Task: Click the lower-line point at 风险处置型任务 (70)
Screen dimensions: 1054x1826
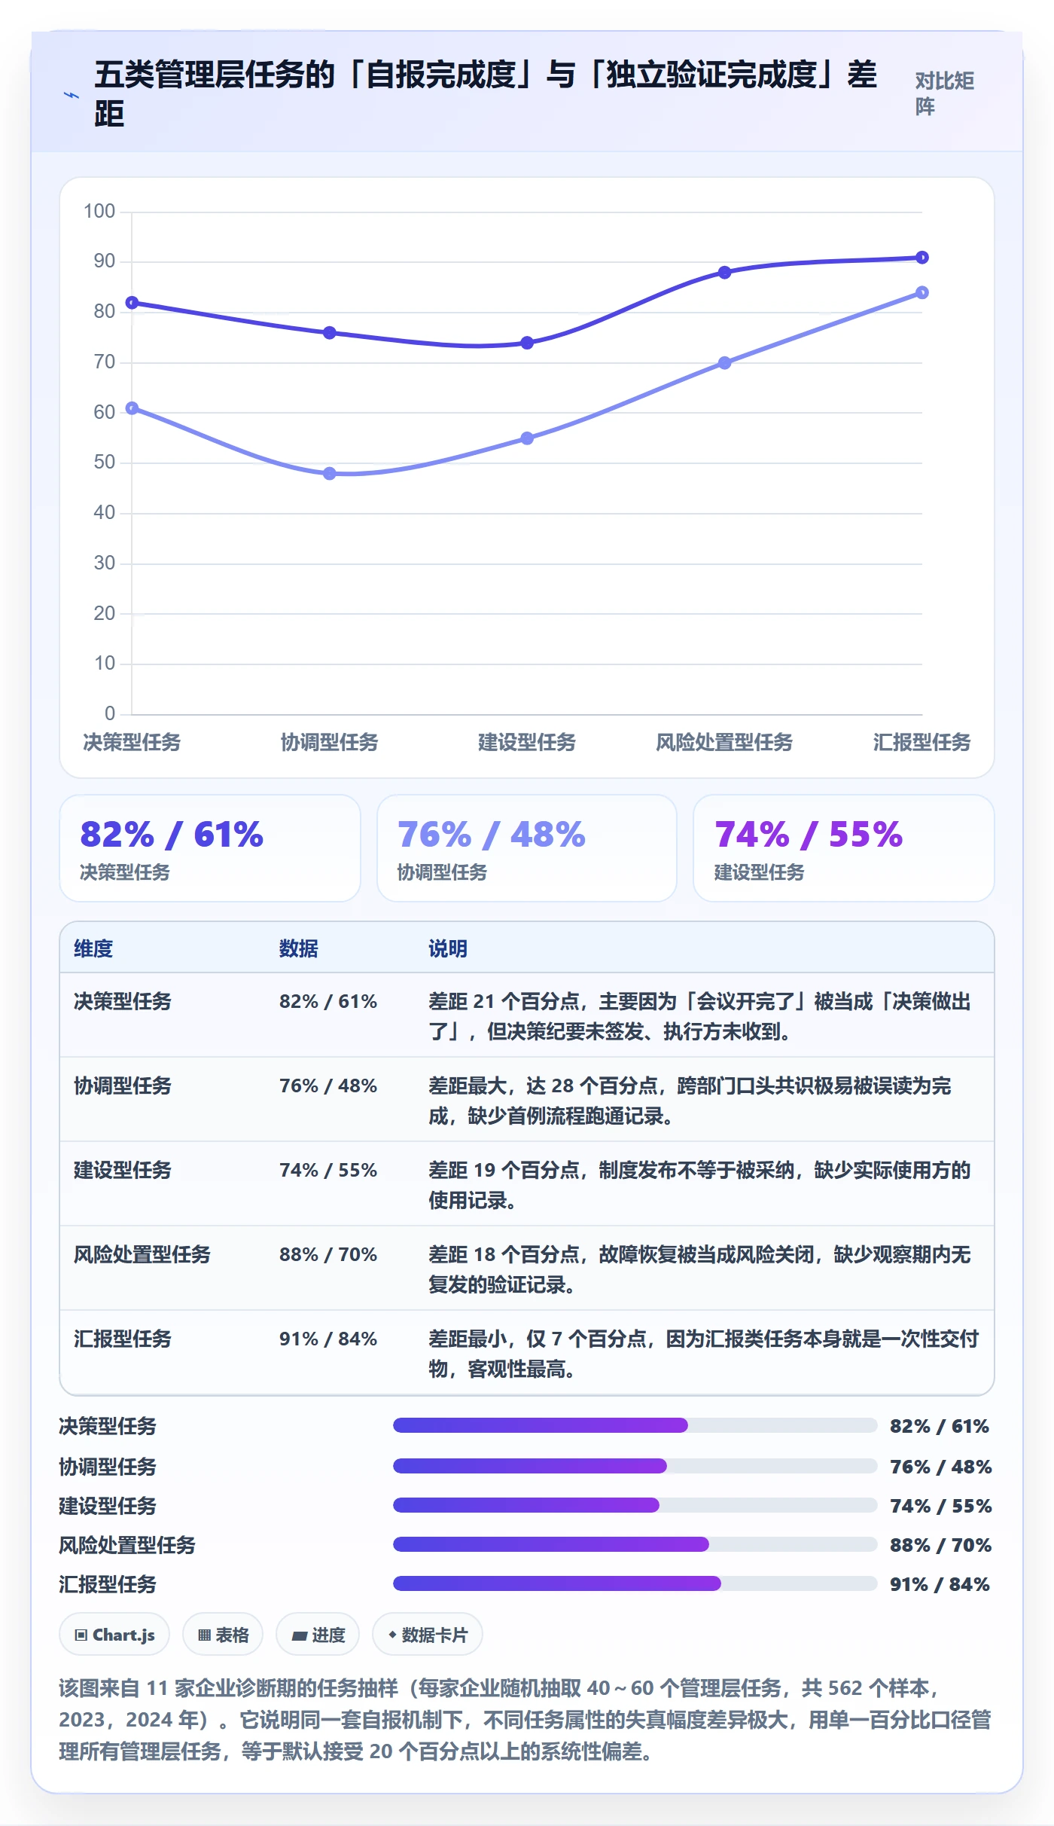Action: (724, 363)
